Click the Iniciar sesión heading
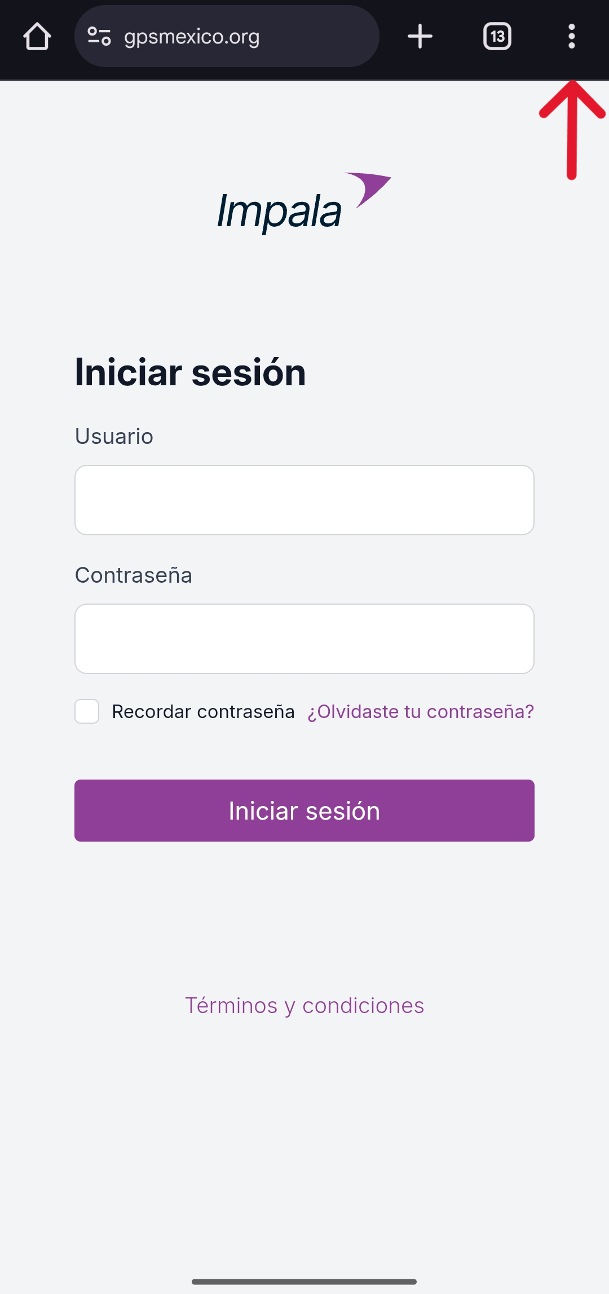The width and height of the screenshot is (609, 1294). pyautogui.click(x=191, y=372)
